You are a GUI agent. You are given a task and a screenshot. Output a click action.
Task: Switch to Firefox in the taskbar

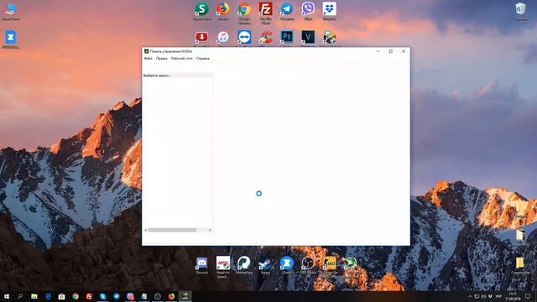point(171,296)
